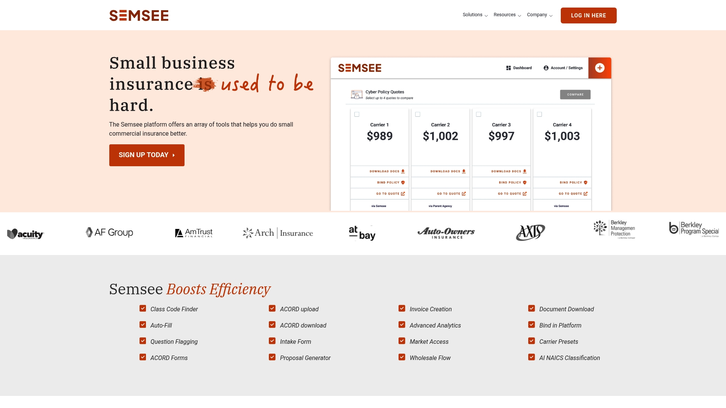
Task: Click the Berkley Program Specialists logo
Action: tap(694, 229)
